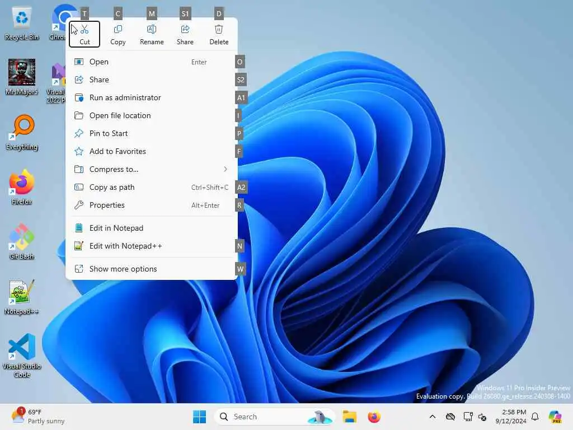Open the Recycle Bin desktop icon
This screenshot has height=430, width=573.
tap(22, 24)
